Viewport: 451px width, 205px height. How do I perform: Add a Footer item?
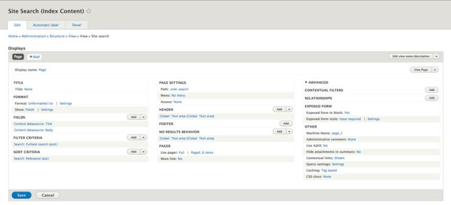point(286,123)
